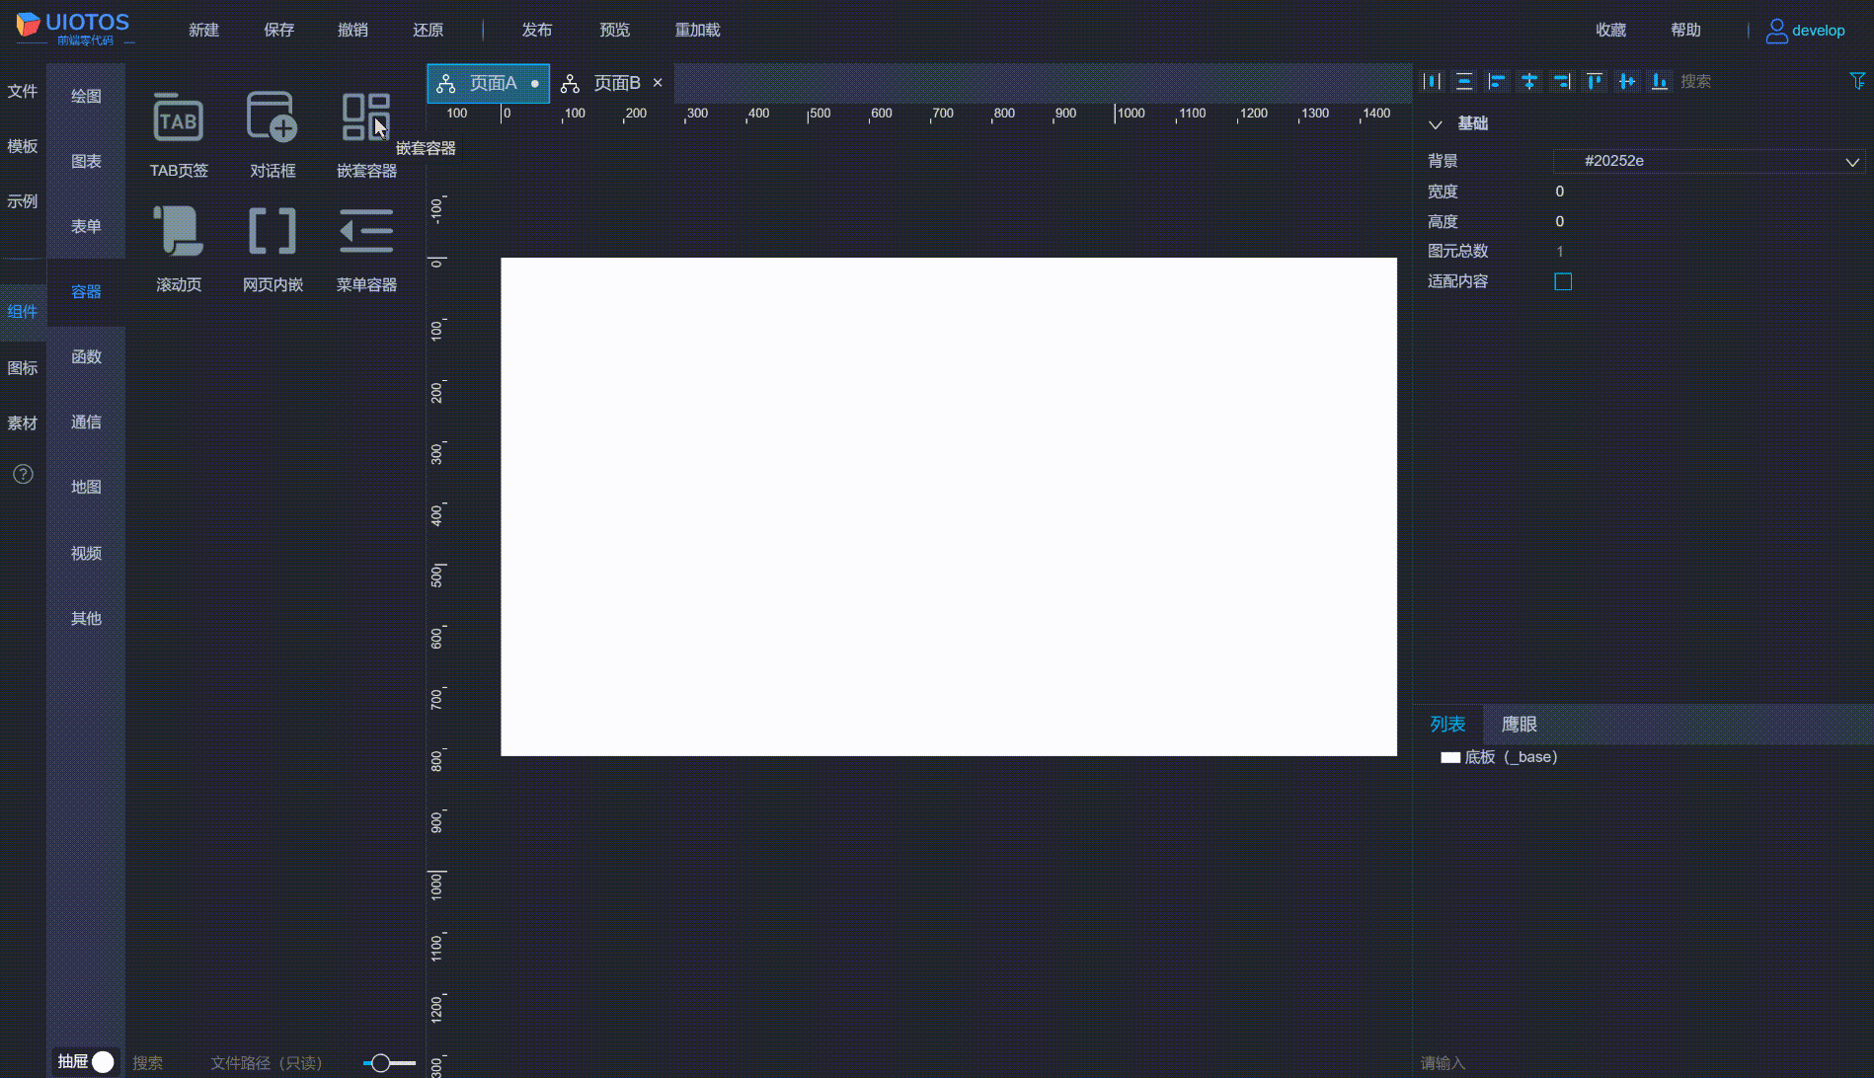Switch to the 页面A tab
The height and width of the screenshot is (1078, 1874).
click(x=488, y=84)
